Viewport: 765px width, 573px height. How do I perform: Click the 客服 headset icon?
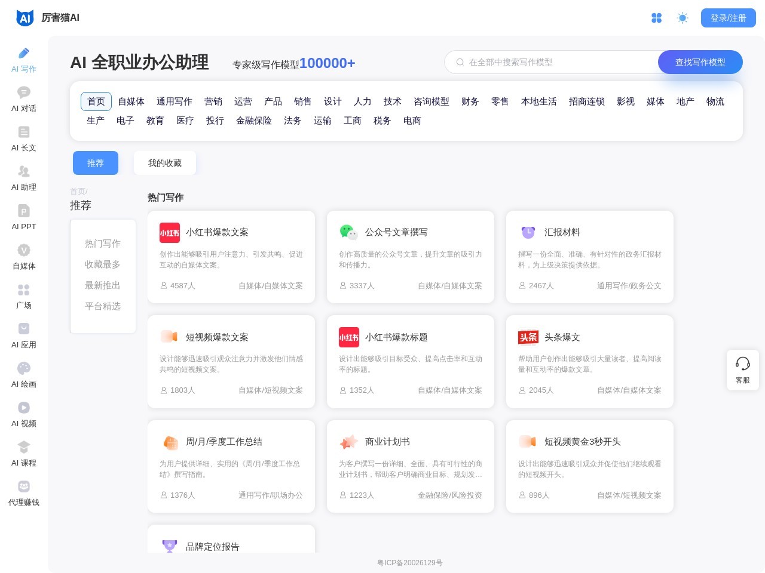(x=743, y=363)
